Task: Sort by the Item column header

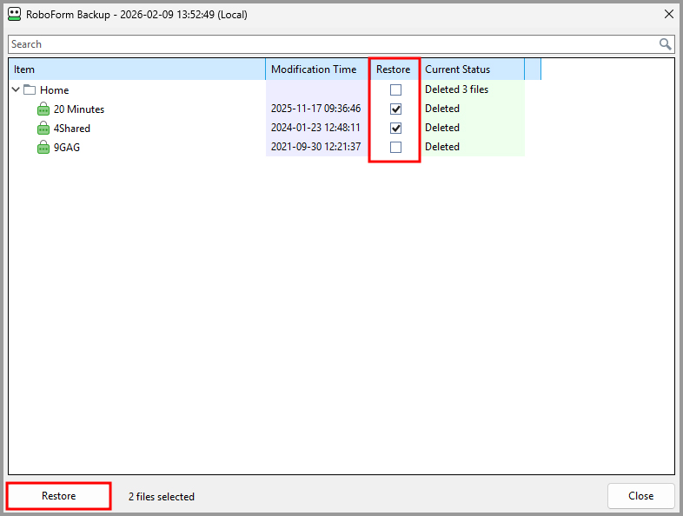Action: pyautogui.click(x=136, y=69)
